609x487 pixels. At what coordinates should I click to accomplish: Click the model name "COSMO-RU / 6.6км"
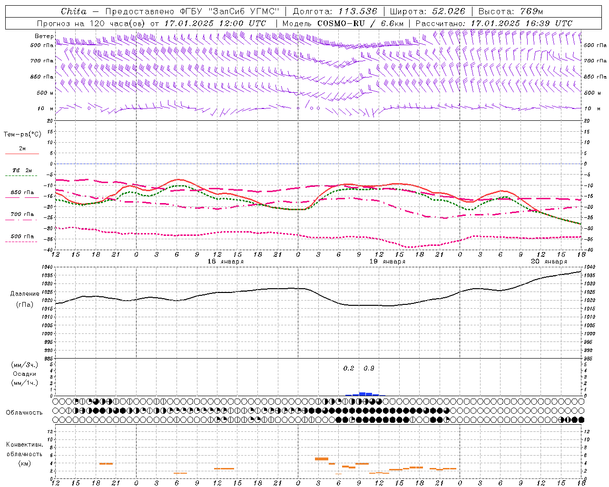point(361,23)
